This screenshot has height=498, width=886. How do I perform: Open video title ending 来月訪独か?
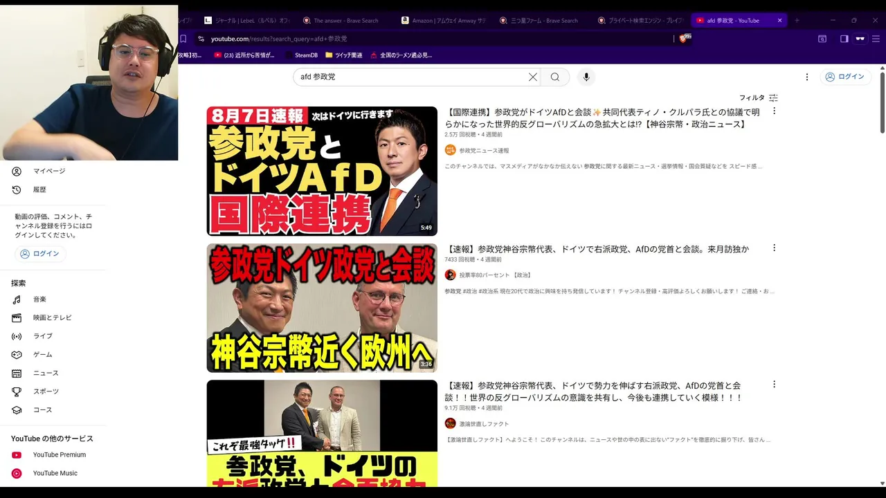(x=597, y=249)
